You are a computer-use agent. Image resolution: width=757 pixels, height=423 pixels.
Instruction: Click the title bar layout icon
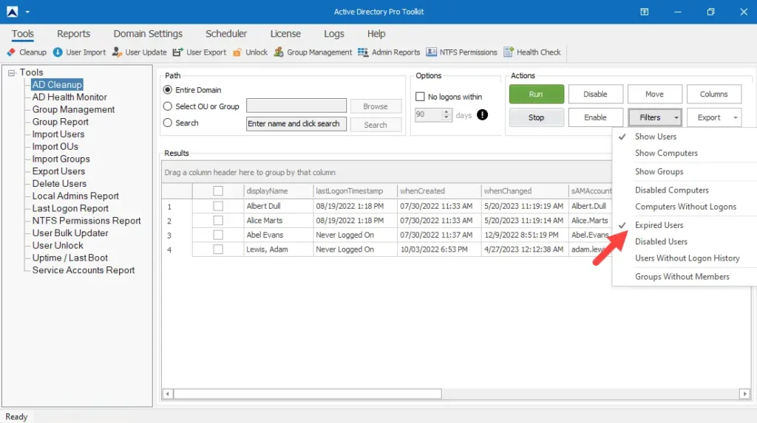(644, 12)
